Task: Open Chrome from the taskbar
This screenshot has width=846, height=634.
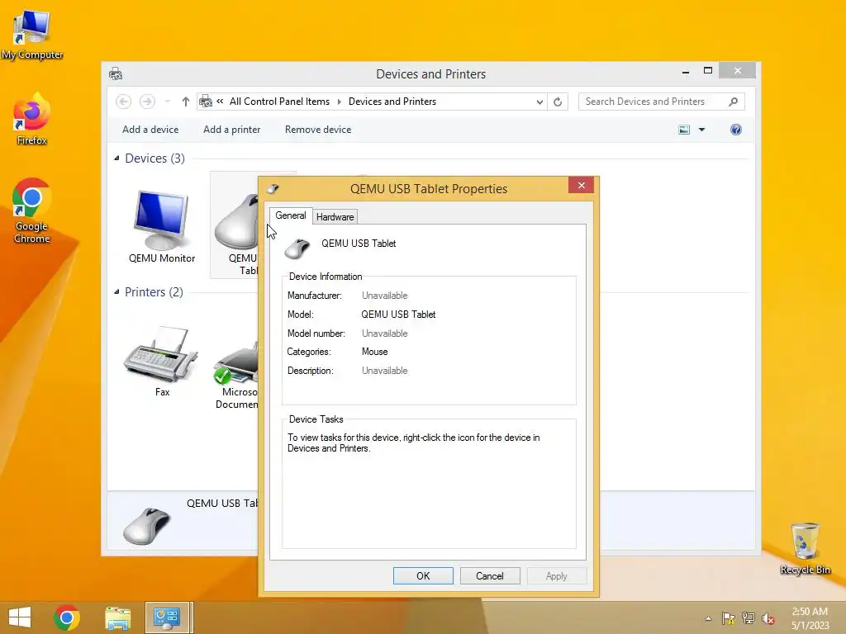Action: tap(67, 617)
